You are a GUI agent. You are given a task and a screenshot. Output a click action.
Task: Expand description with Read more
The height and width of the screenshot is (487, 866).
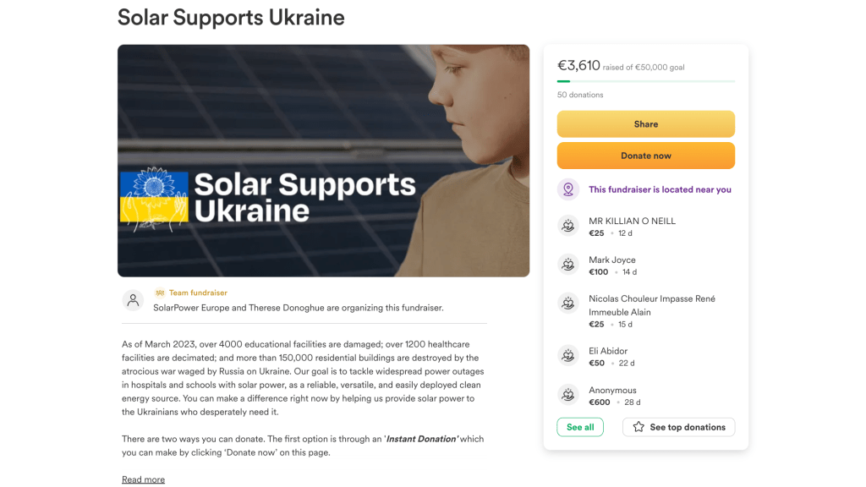pyautogui.click(x=143, y=479)
